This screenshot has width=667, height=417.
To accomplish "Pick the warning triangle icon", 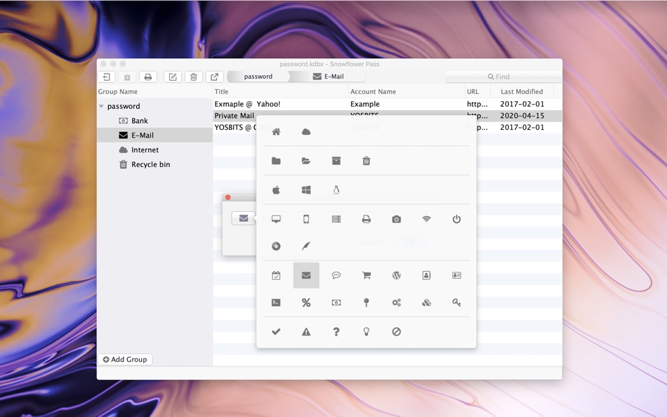I will (306, 331).
